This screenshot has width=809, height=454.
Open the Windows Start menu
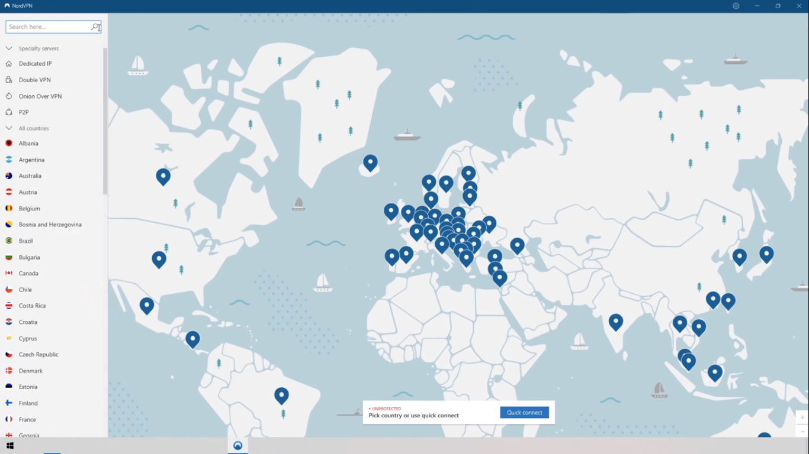coord(10,446)
